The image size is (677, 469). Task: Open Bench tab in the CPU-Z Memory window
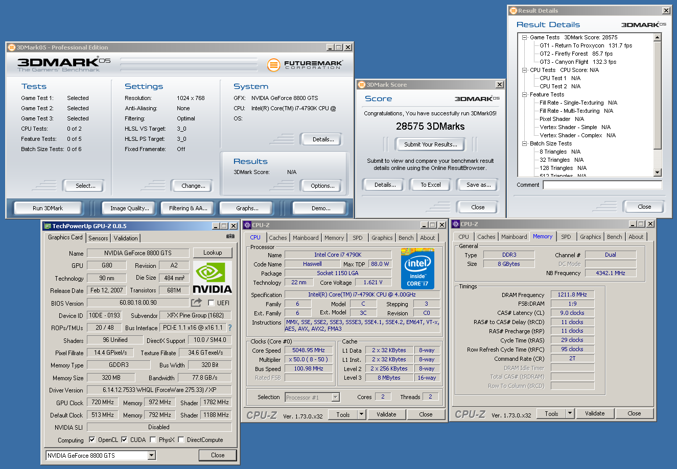point(615,237)
